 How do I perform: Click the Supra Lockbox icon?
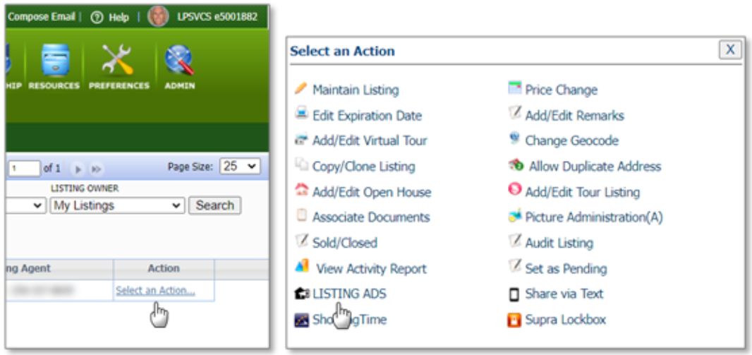click(x=514, y=320)
